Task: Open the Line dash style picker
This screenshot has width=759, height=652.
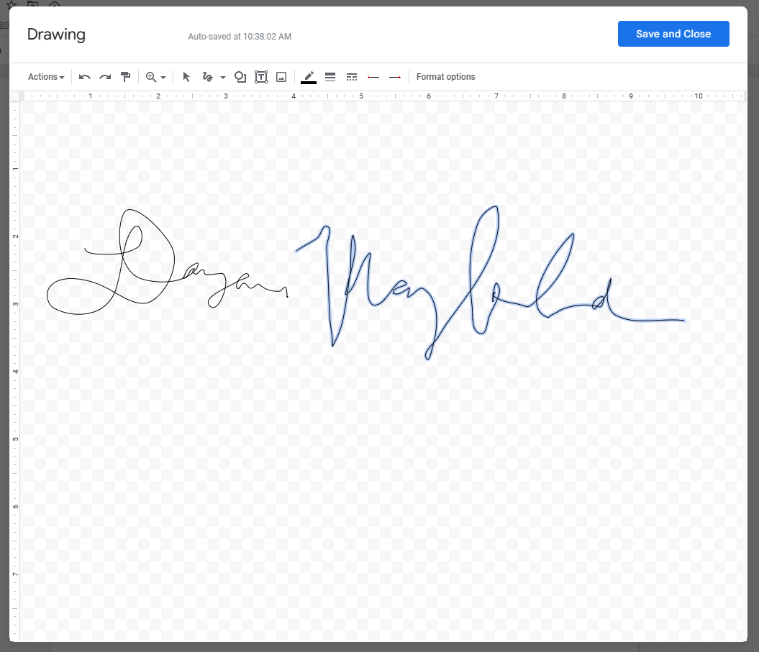Action: 351,77
